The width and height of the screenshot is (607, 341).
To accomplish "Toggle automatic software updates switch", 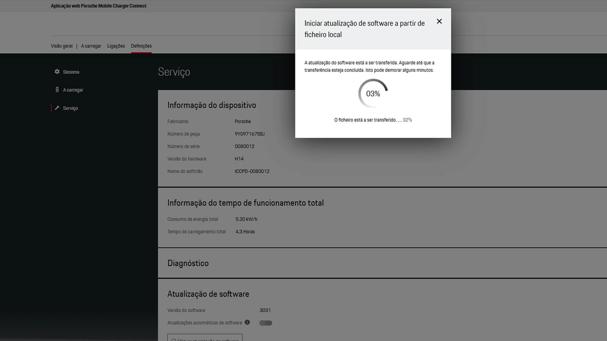I will click(266, 323).
